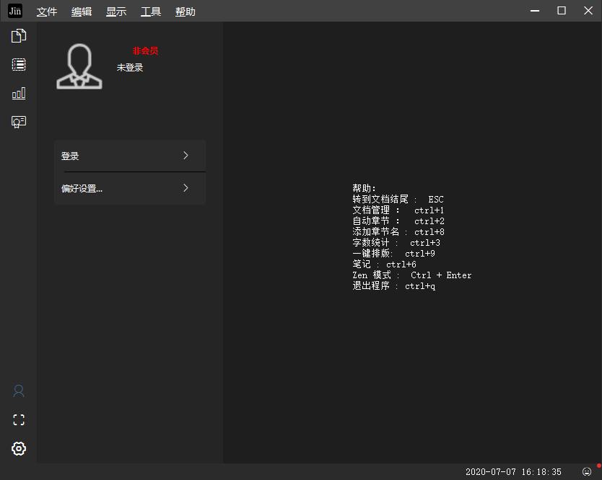
Task: Click the Jin application logo
Action: (14, 11)
